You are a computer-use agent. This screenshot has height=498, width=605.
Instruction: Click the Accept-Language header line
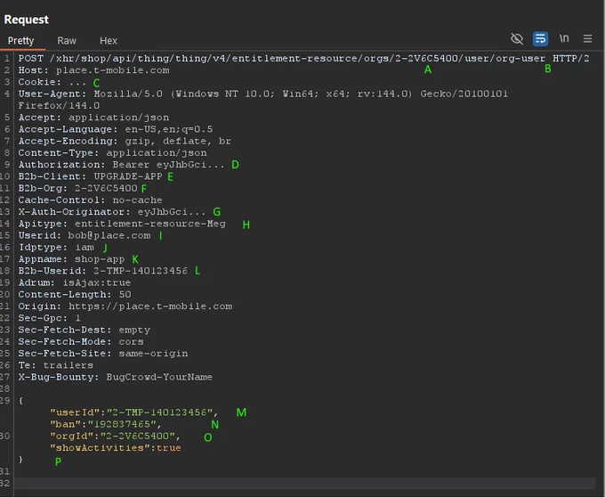click(x=116, y=129)
